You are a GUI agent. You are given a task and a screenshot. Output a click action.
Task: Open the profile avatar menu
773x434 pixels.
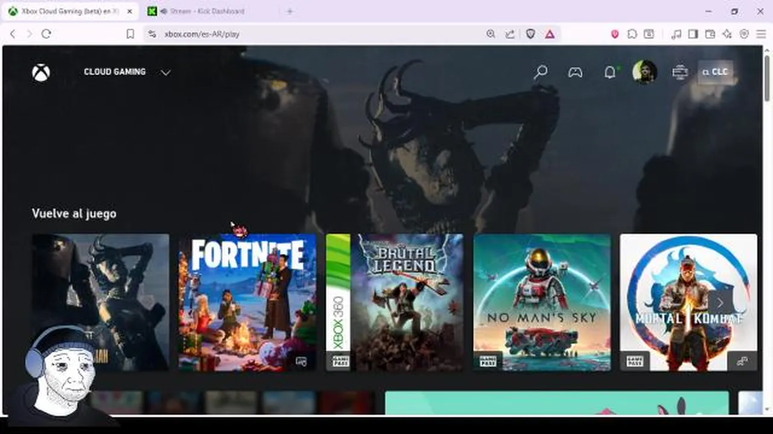click(644, 72)
